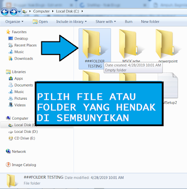Open the Apps library
The height and width of the screenshot is (189, 187).
(19, 78)
